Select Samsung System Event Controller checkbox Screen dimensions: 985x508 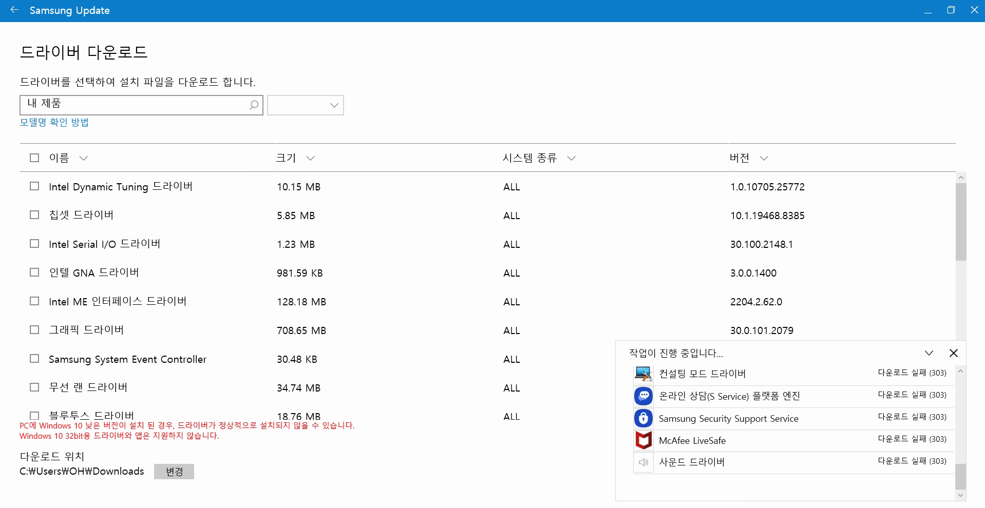pos(34,359)
